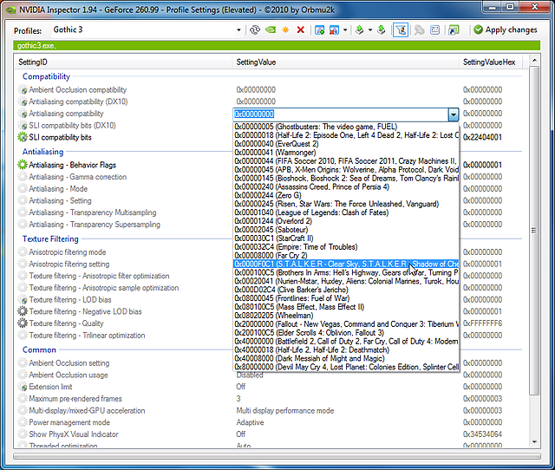Click the import profiles icon

(380, 29)
